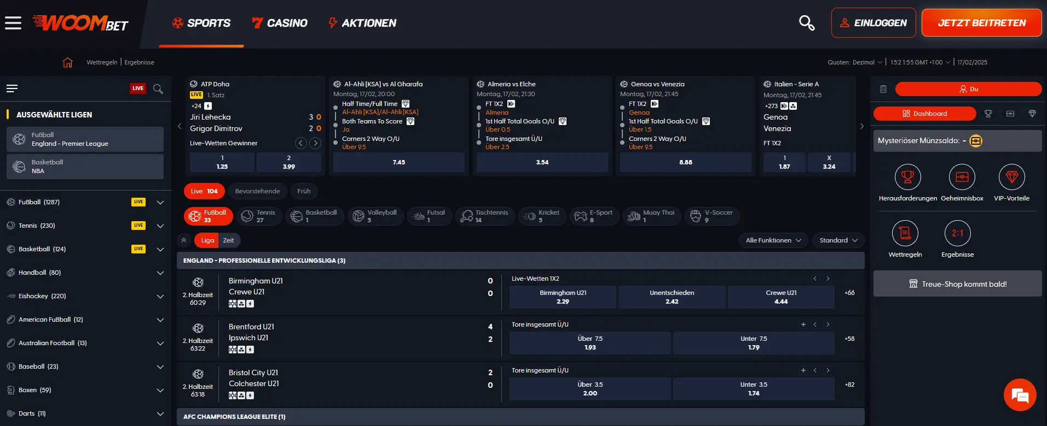Open the header search magnifier

coord(807,23)
